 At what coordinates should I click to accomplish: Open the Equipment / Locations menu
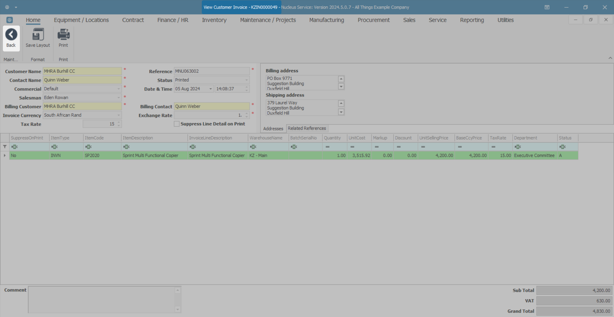[x=81, y=20]
